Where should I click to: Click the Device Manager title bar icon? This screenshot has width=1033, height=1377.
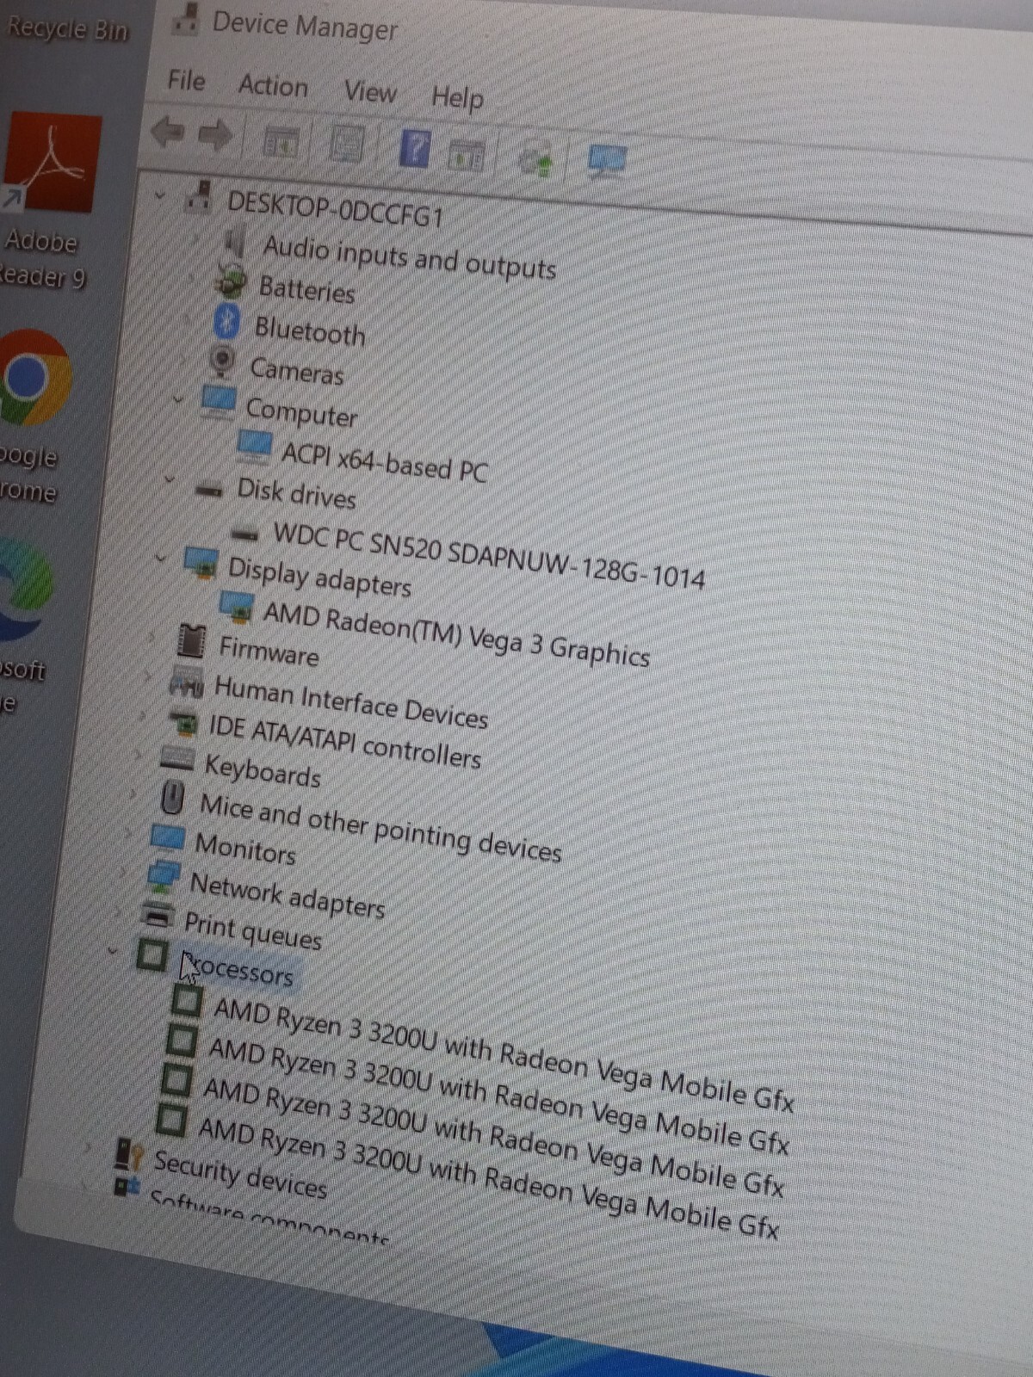click(185, 19)
